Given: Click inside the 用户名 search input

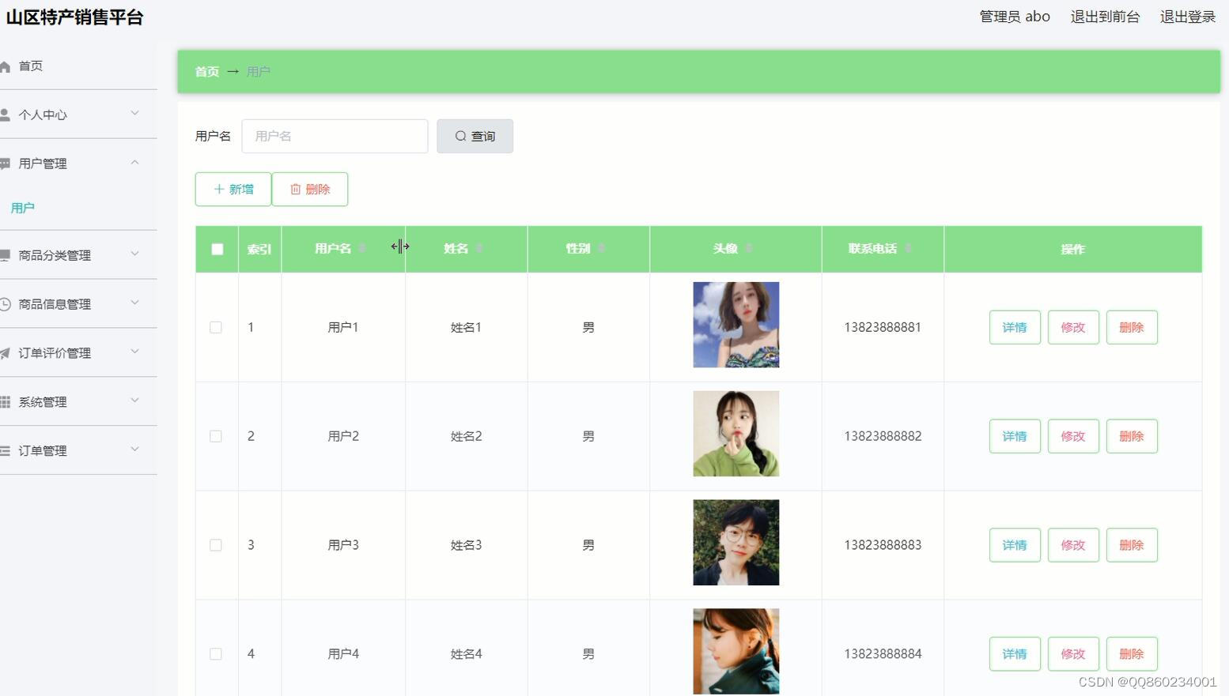Looking at the screenshot, I should 334,136.
